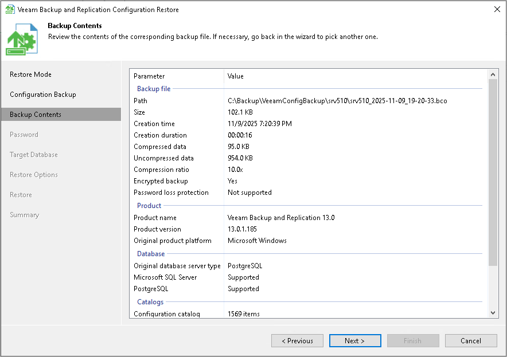Select the Backup file section header
Screen dimensions: 507x357
click(x=153, y=88)
